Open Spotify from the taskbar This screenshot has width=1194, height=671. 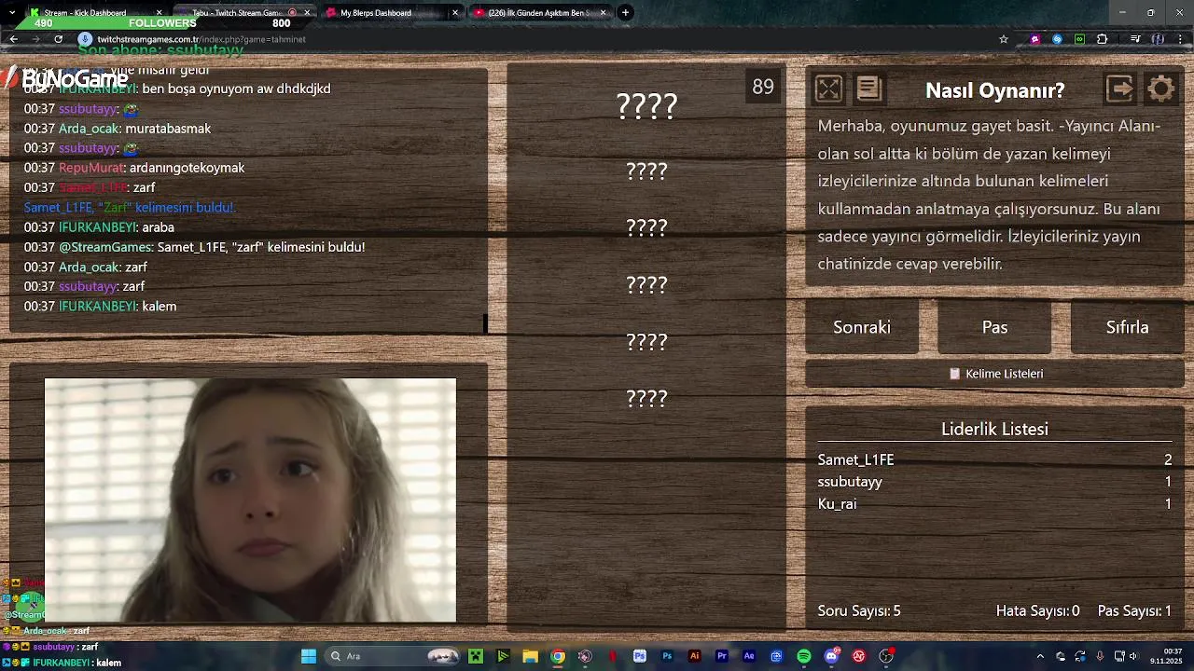[804, 656]
